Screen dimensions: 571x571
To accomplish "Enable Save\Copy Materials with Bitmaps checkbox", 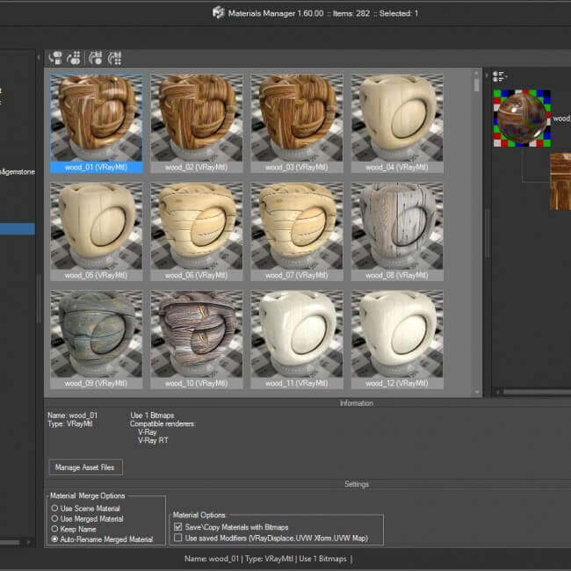I will tap(179, 527).
